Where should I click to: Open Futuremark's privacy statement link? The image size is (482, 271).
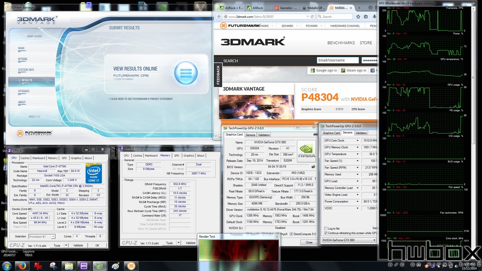141,99
